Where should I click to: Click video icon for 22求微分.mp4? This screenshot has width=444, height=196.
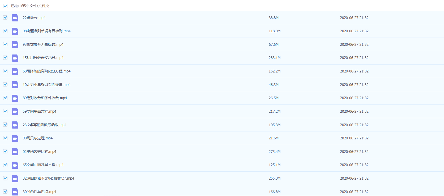pyautogui.click(x=15, y=18)
